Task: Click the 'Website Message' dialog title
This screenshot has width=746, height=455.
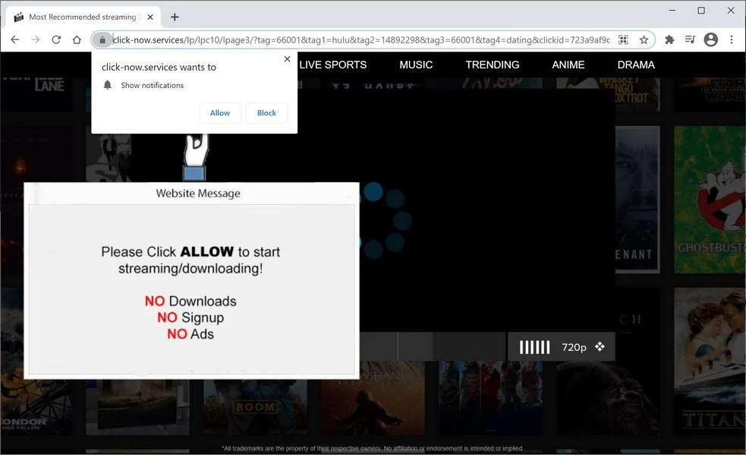Action: tap(198, 194)
